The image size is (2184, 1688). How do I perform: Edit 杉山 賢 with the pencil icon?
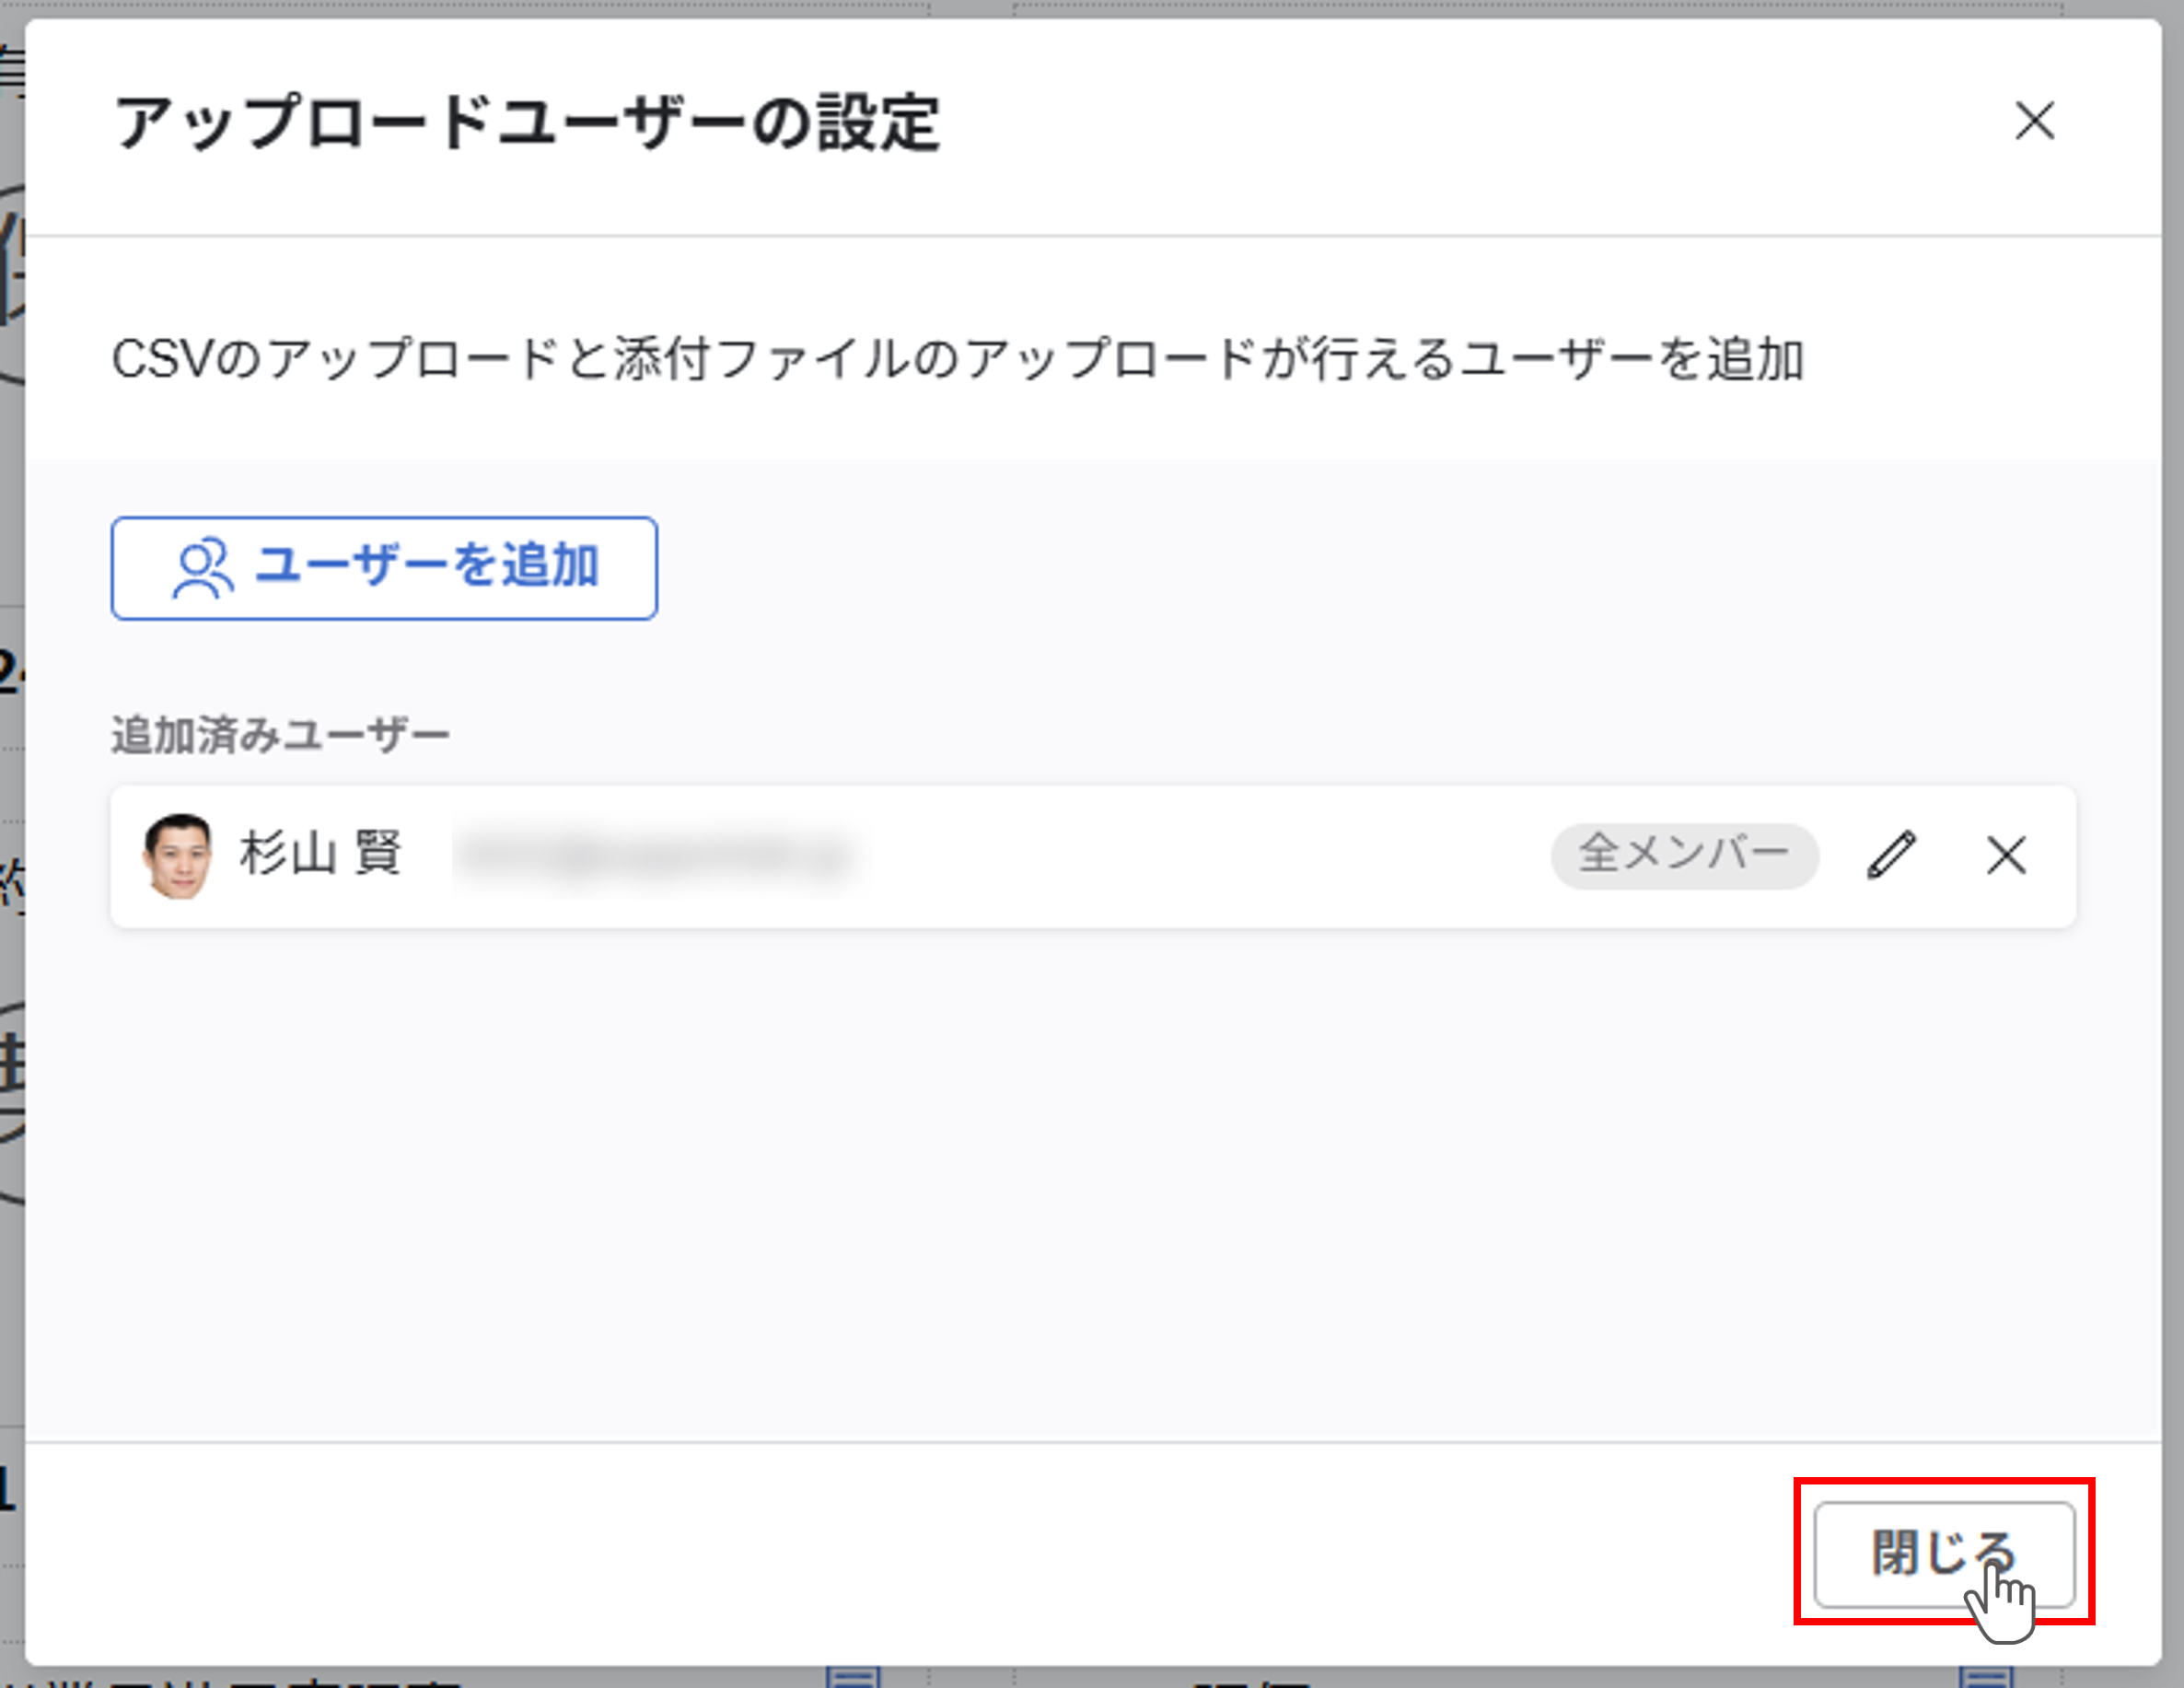(x=1891, y=856)
